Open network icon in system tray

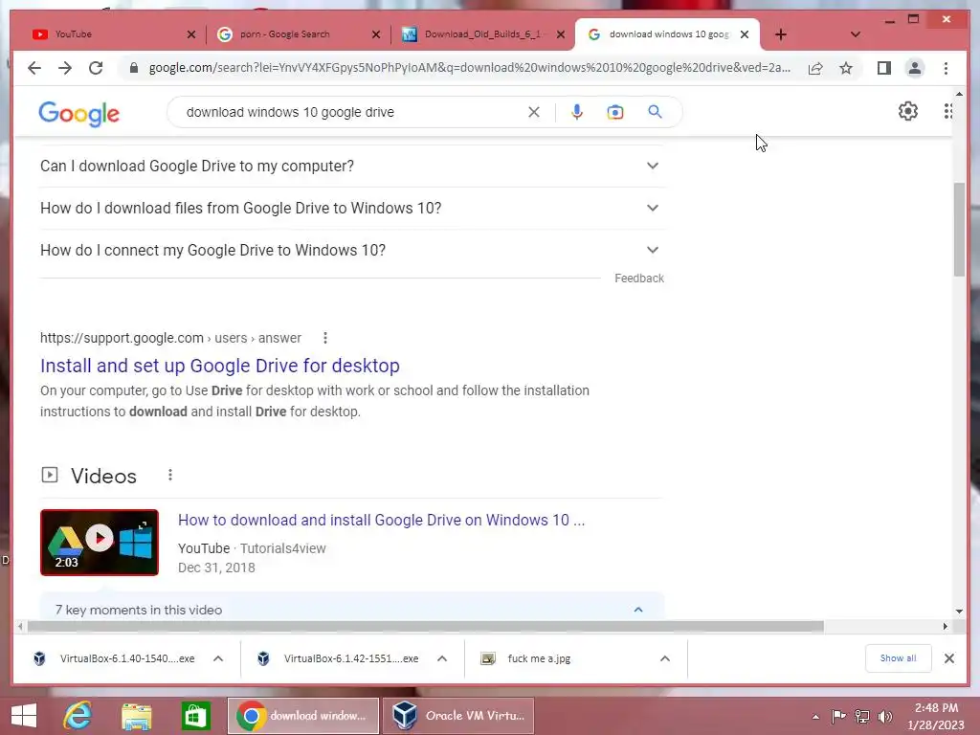pos(862,716)
